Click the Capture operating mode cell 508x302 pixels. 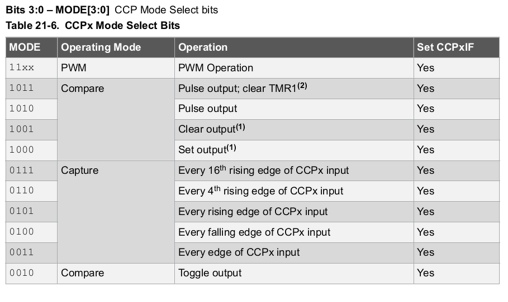(79, 171)
